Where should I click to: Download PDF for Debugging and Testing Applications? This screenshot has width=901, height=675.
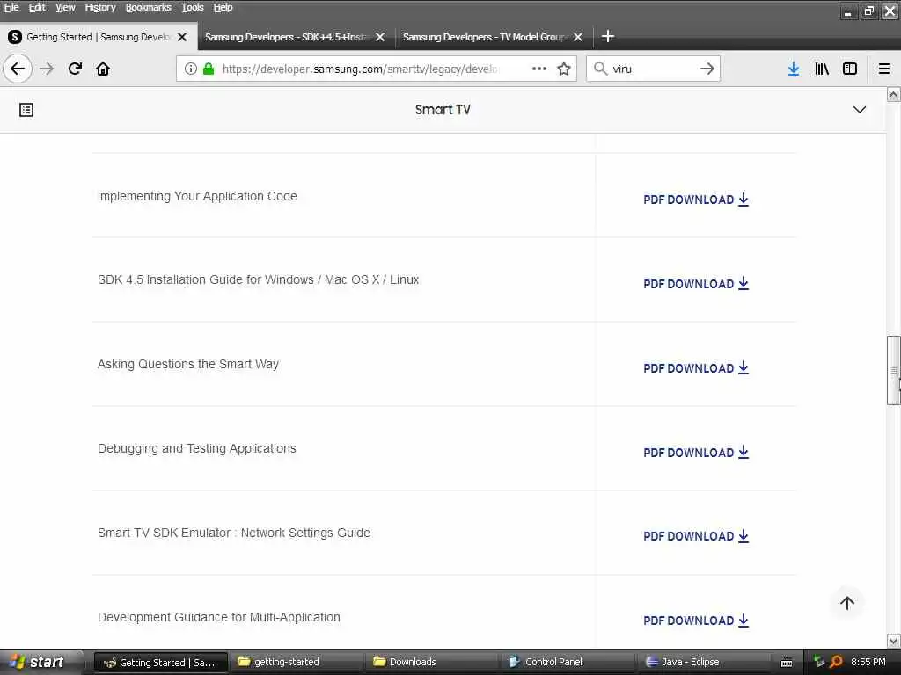(696, 453)
